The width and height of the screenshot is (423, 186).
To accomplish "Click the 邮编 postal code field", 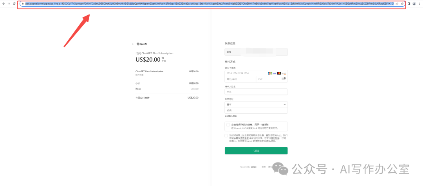I will click(x=256, y=111).
